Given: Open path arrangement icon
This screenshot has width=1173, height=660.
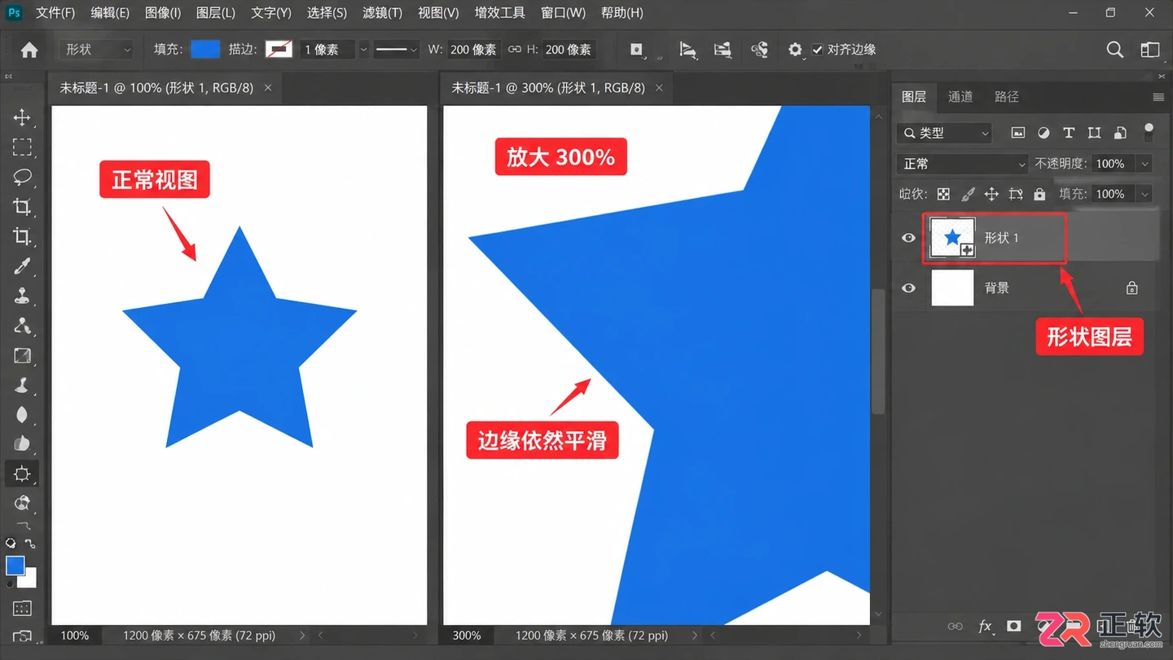Looking at the screenshot, I should pyautogui.click(x=723, y=50).
